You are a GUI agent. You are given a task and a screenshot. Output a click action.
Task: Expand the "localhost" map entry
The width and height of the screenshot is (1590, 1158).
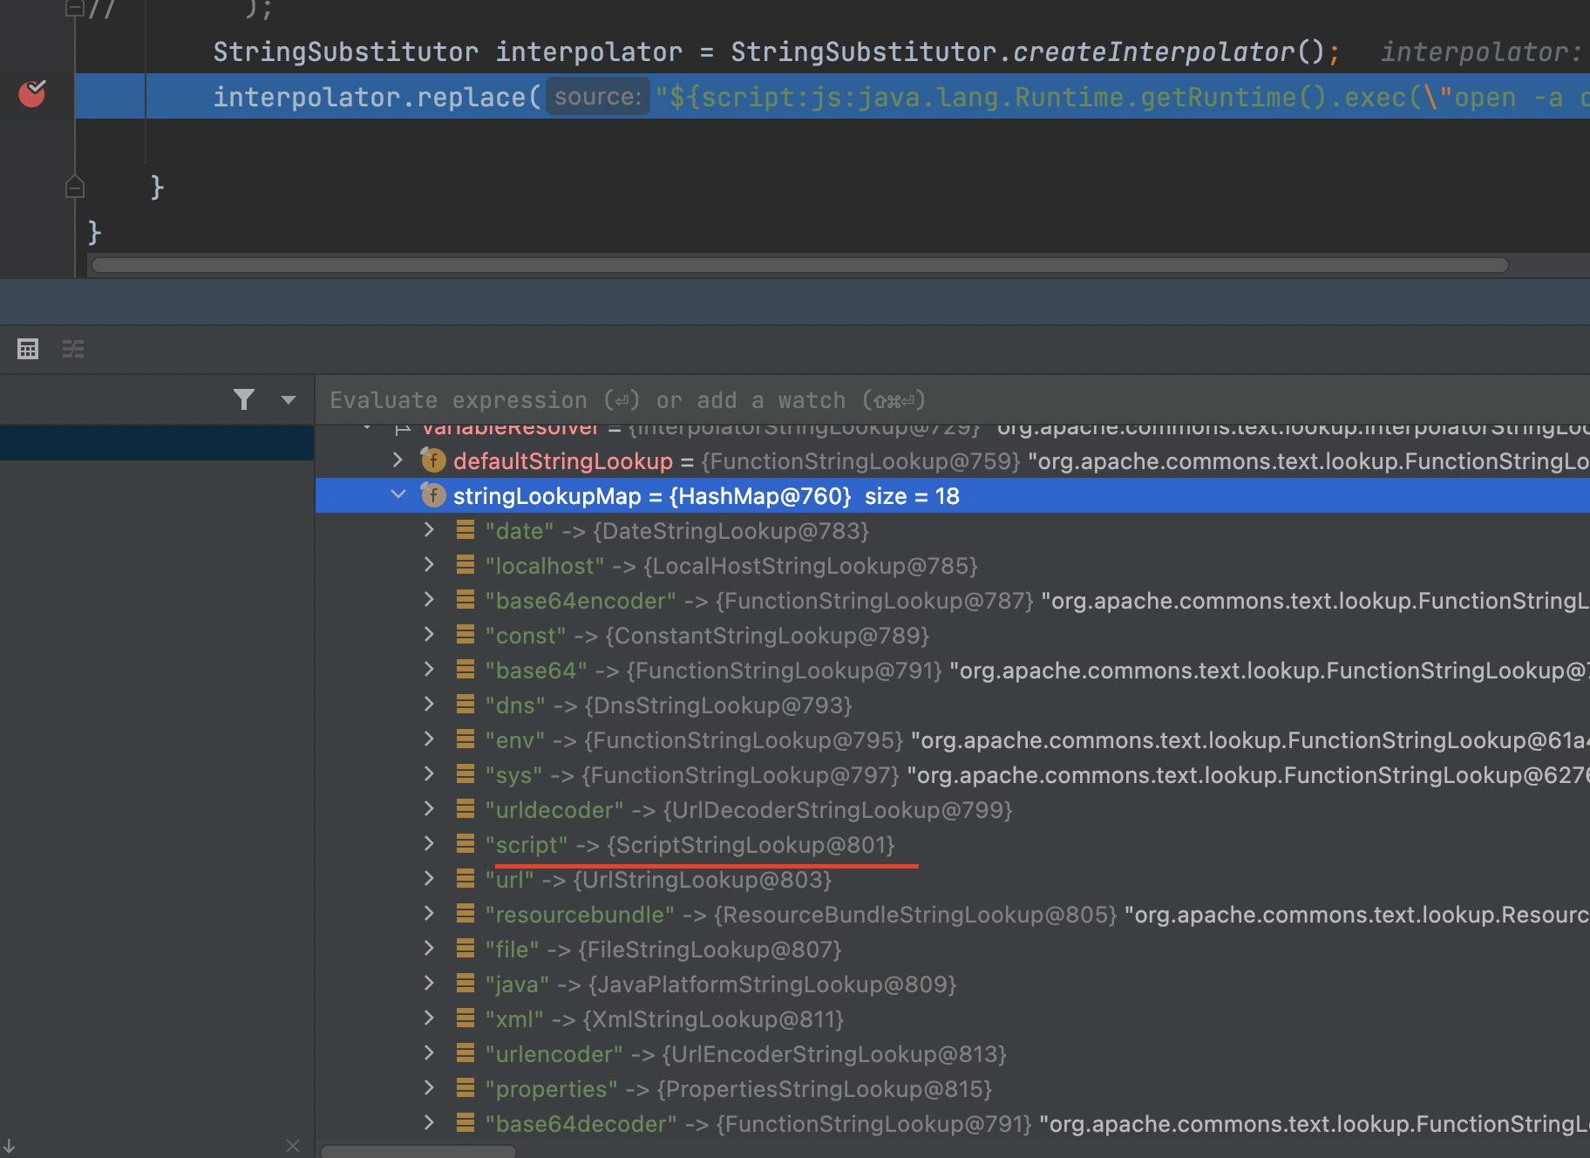click(x=429, y=564)
